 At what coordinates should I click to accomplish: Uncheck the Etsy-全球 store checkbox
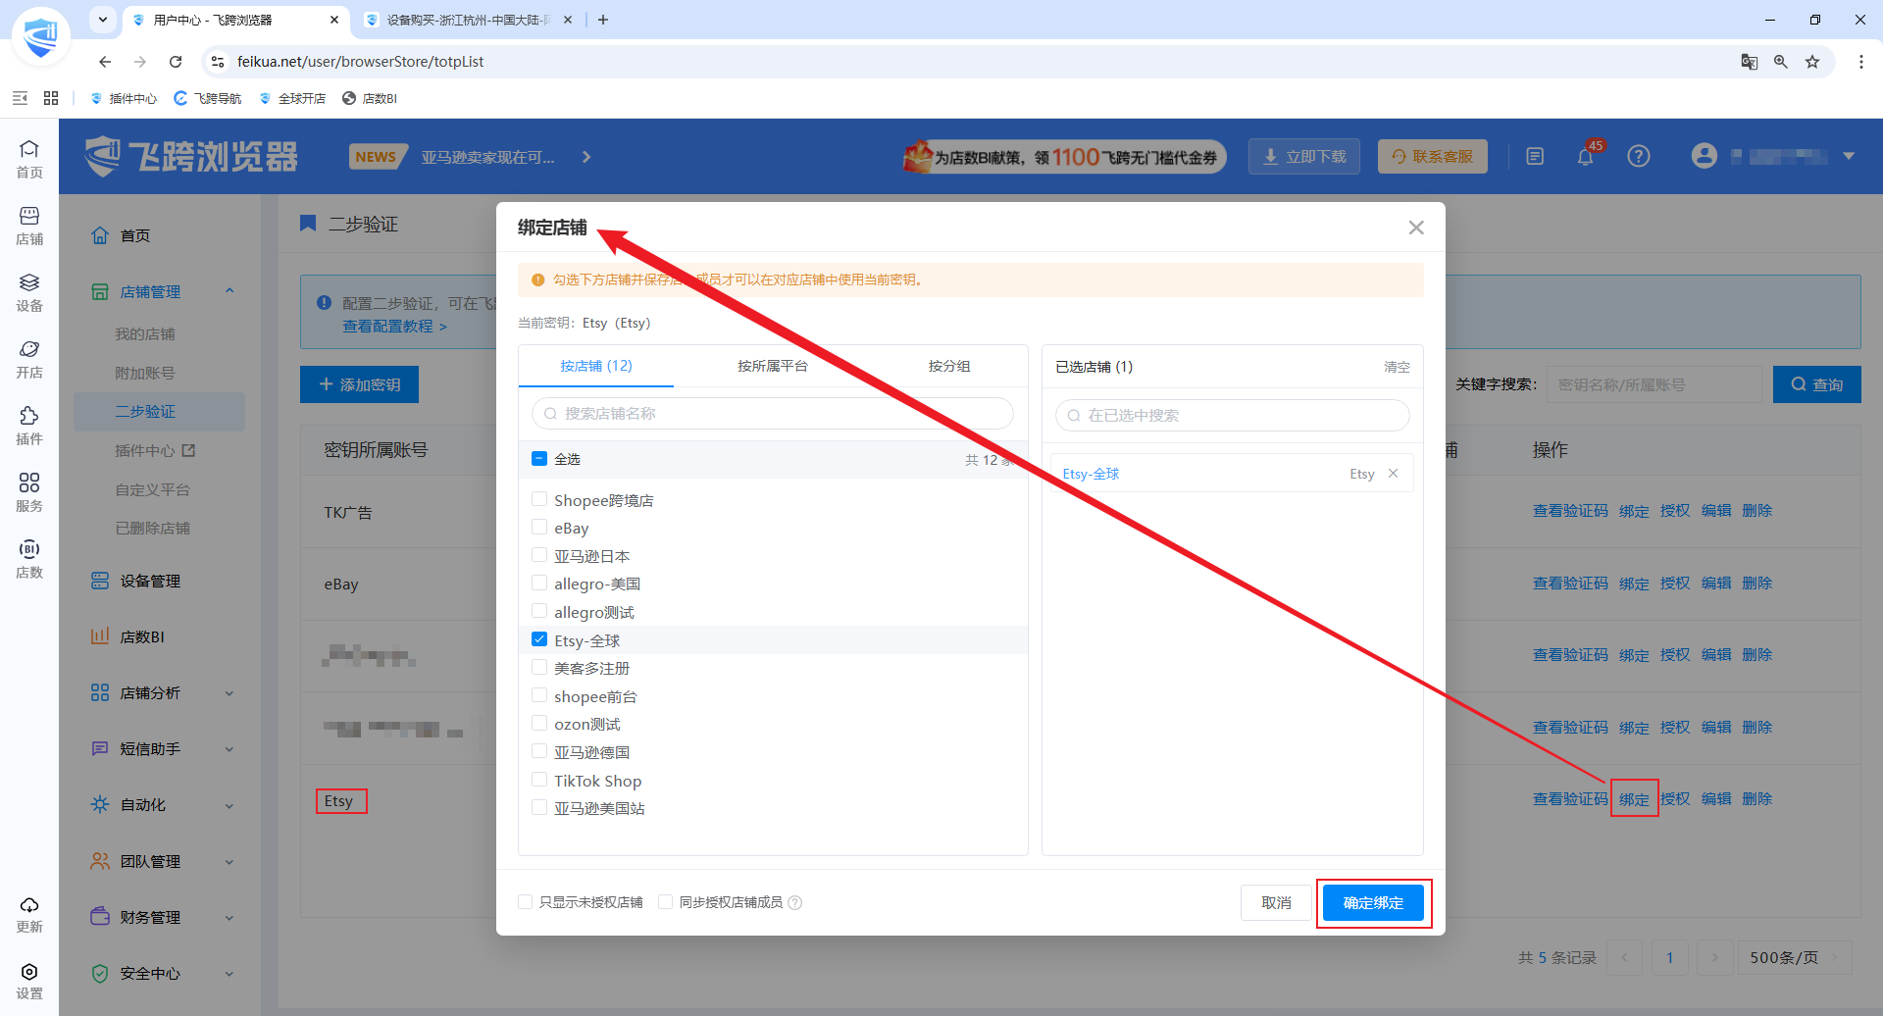[539, 639]
